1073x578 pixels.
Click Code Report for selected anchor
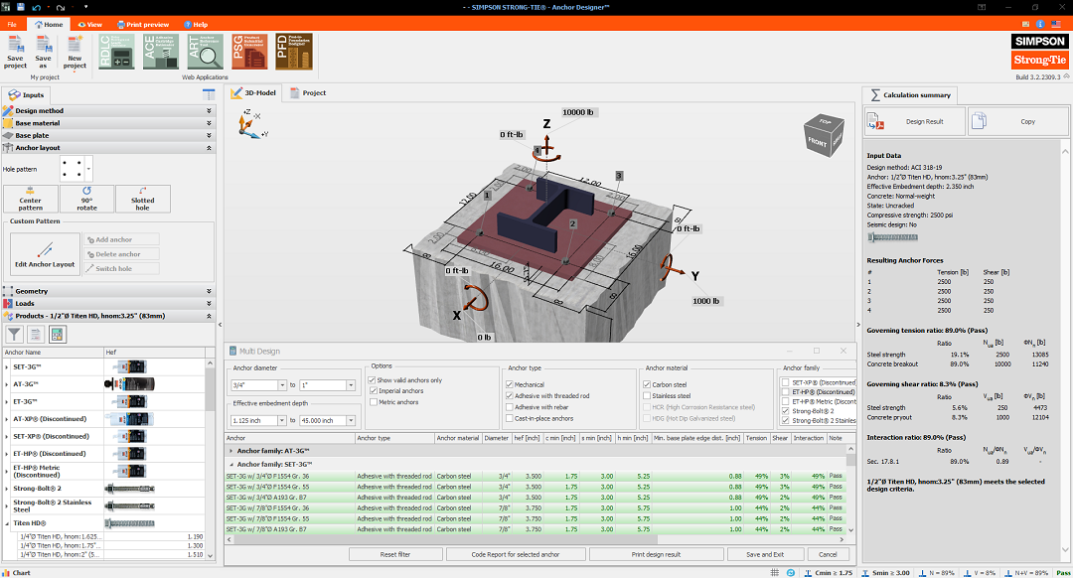(516, 554)
